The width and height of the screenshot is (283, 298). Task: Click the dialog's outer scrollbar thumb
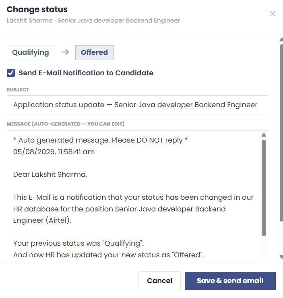pos(281,132)
